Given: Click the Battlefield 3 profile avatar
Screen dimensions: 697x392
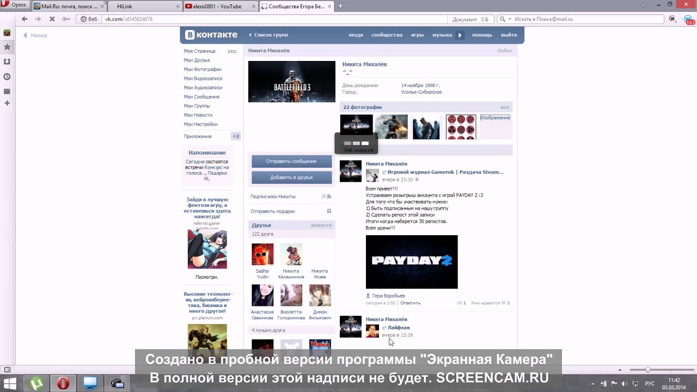Looking at the screenshot, I should point(292,82).
